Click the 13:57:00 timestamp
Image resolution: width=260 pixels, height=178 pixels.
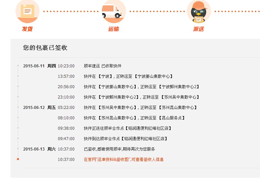click(66, 76)
